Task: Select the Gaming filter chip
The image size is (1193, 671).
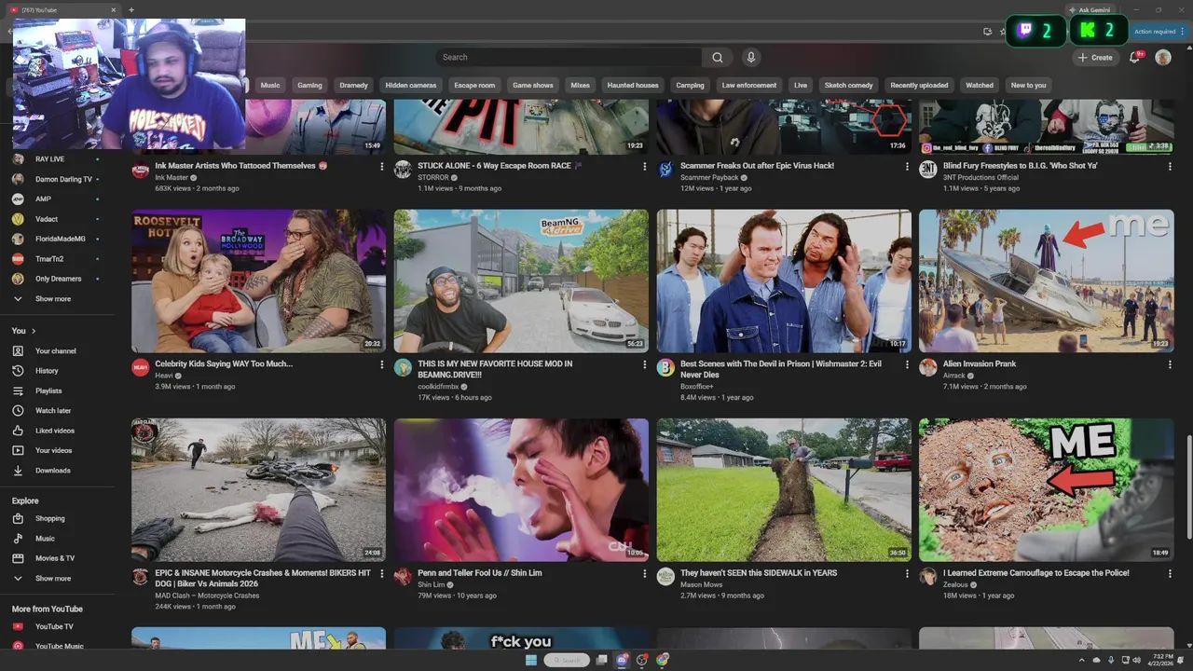Action: (309, 85)
